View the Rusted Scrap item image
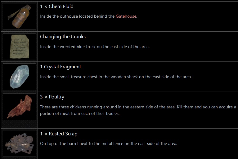The width and height of the screenshot is (238, 159). [x=19, y=143]
